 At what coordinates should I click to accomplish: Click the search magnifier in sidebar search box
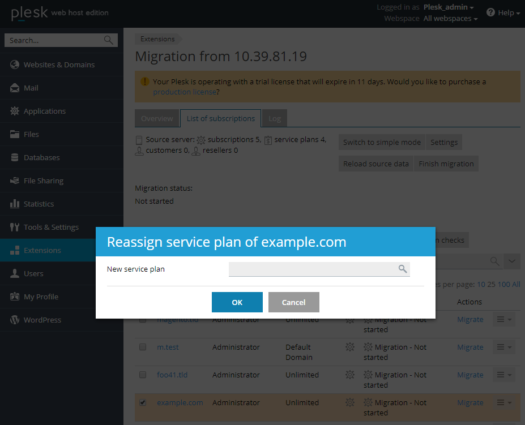(x=109, y=40)
